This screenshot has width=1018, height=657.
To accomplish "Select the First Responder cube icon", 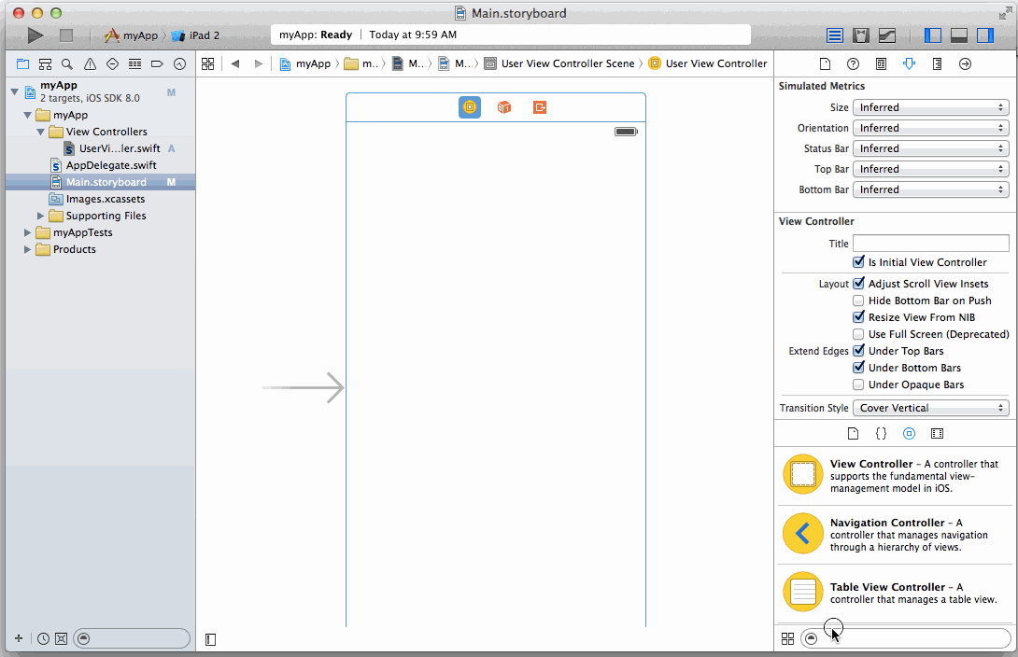I will click(504, 107).
